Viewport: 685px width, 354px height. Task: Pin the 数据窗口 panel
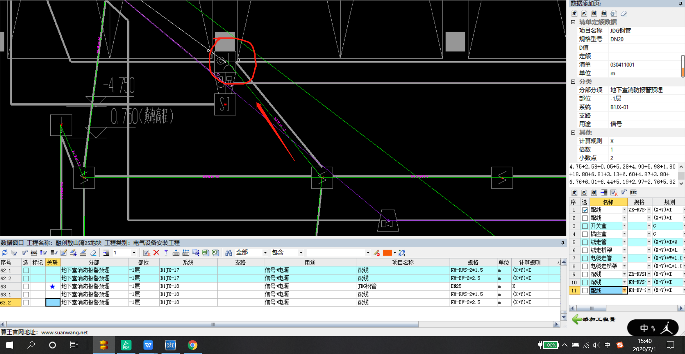[563, 243]
